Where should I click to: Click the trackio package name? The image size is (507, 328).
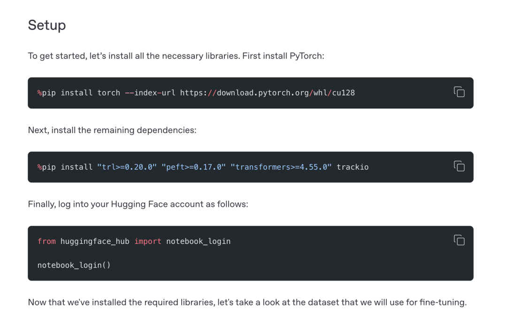[353, 167]
